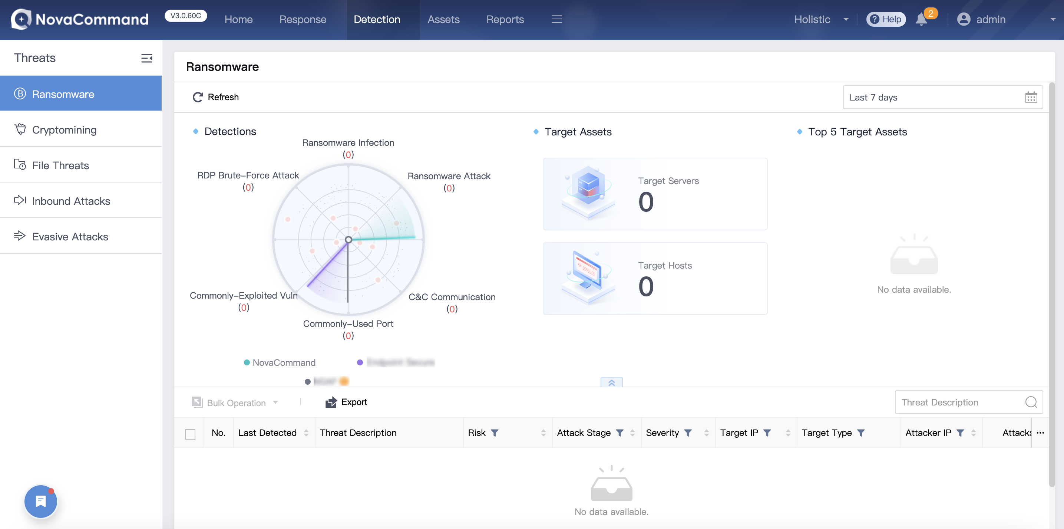Click the notification bell icon
Screen dimensions: 1064x529
pos(921,19)
